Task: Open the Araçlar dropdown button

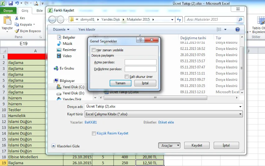Action: pyautogui.click(x=169, y=145)
